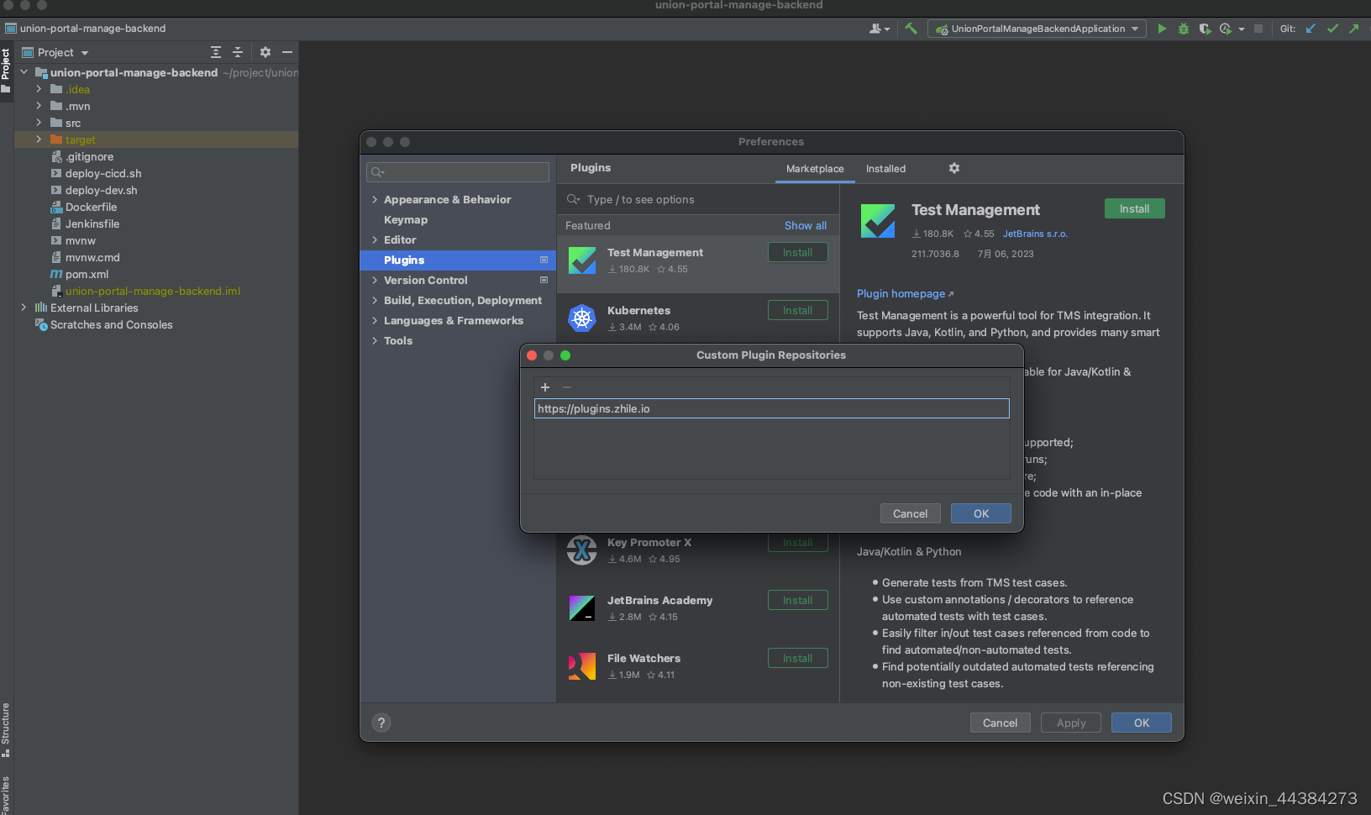This screenshot has width=1371, height=815.
Task: Expand the src folder
Action: 39,123
